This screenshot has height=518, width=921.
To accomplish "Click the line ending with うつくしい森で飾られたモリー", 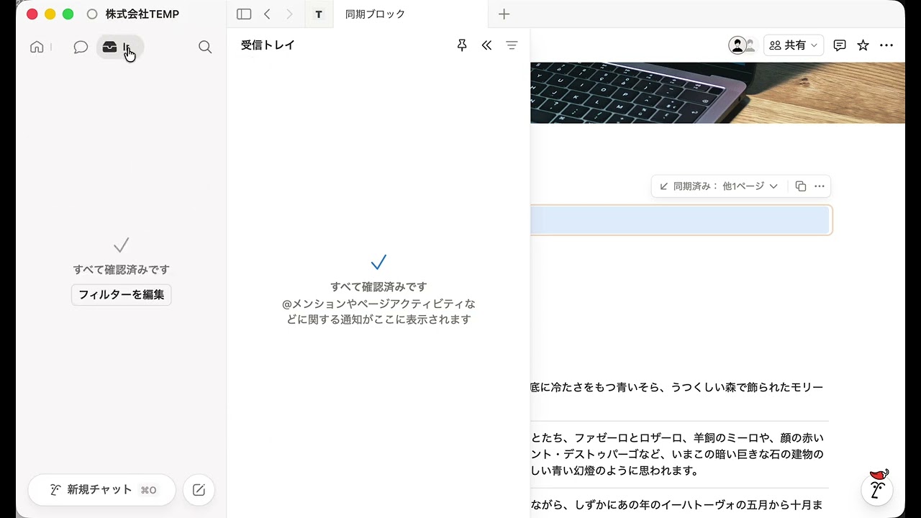I will 676,387.
